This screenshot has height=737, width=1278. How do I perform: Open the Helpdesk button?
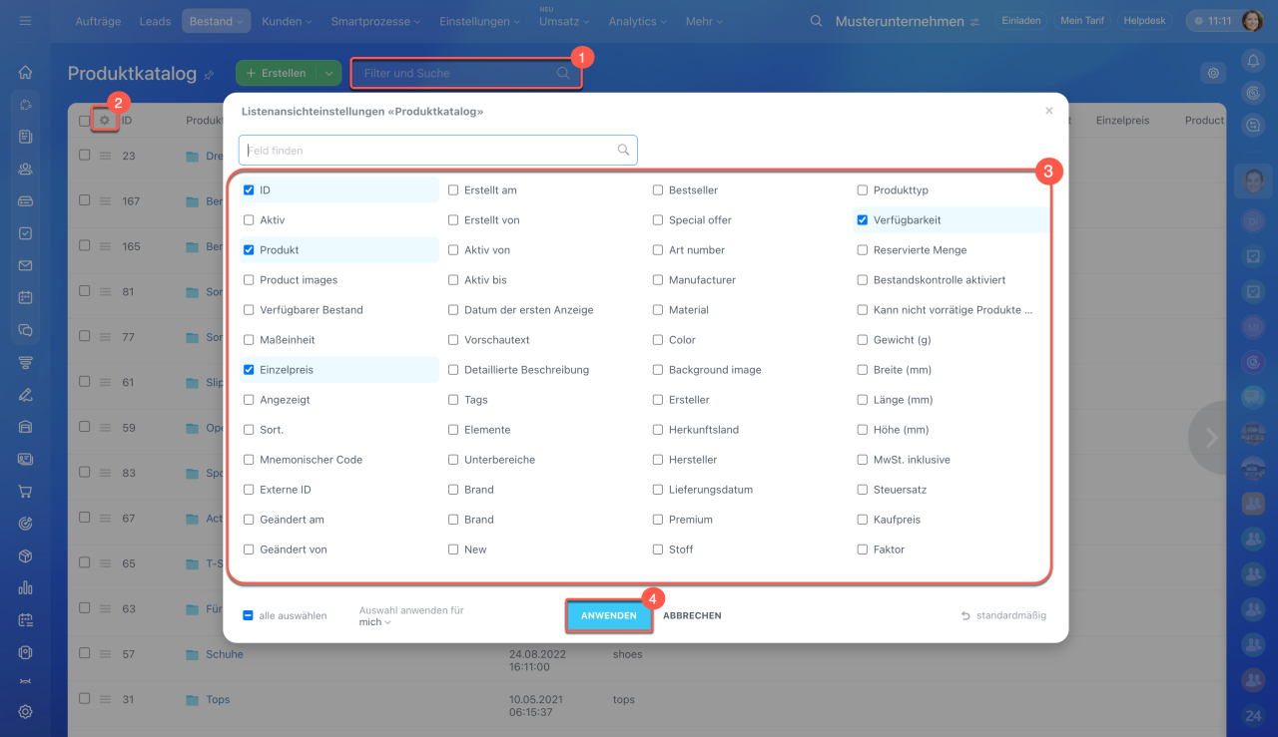point(1144,21)
